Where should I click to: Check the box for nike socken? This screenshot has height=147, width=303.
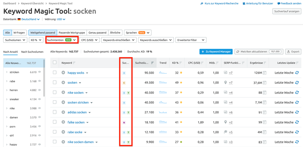[55, 92]
